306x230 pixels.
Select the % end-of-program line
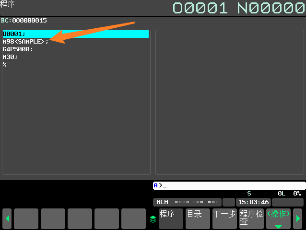click(5, 65)
